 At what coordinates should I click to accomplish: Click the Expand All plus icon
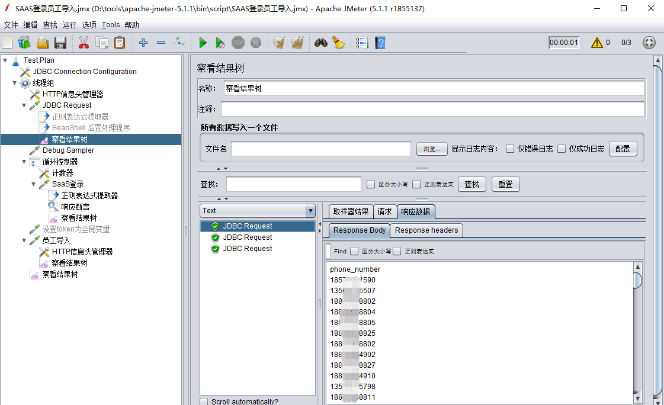click(143, 43)
